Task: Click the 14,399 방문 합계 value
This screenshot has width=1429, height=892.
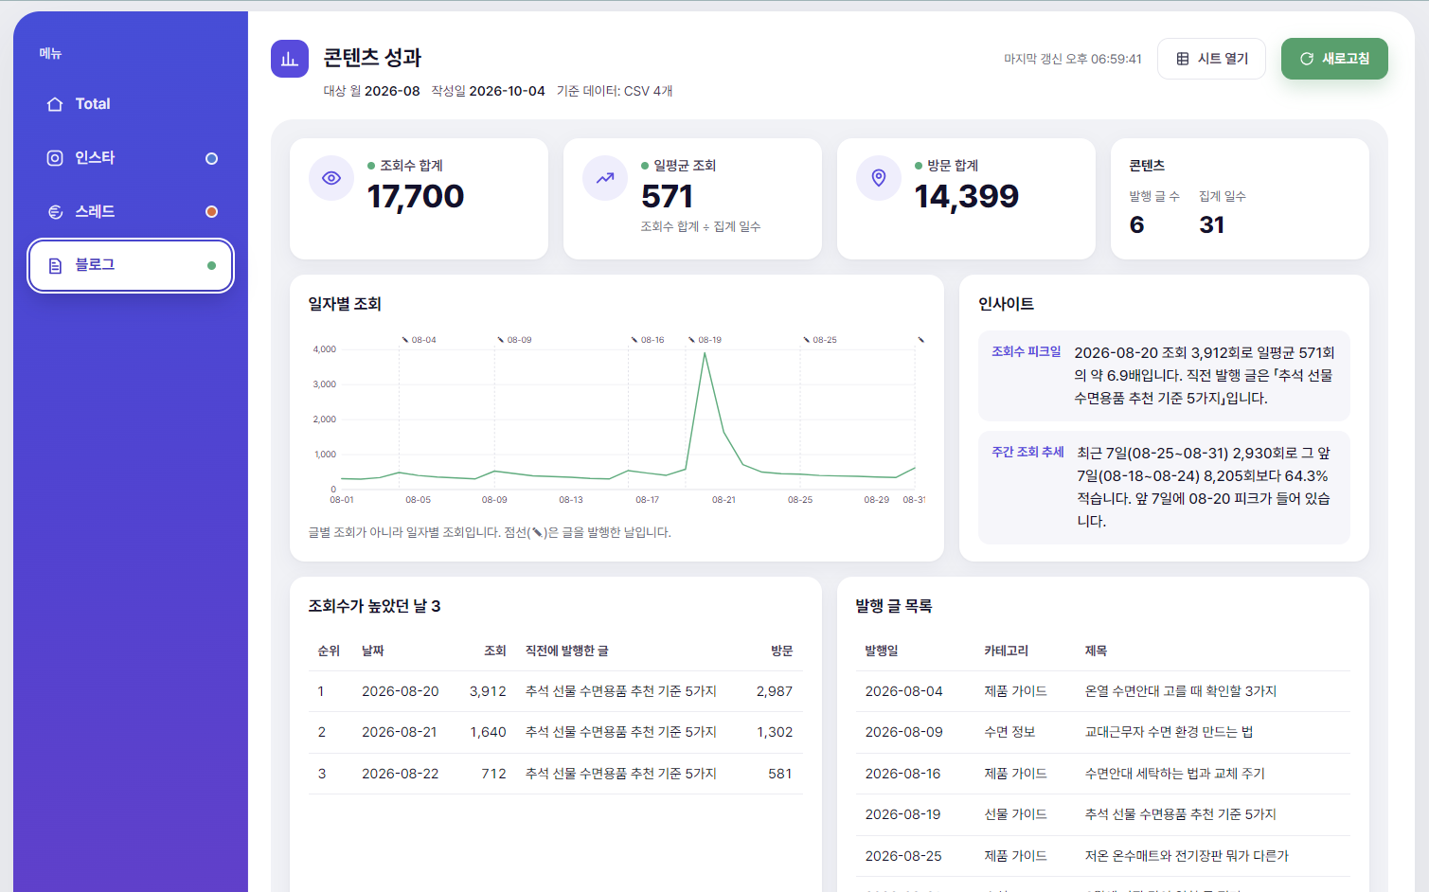Action: [x=966, y=197]
